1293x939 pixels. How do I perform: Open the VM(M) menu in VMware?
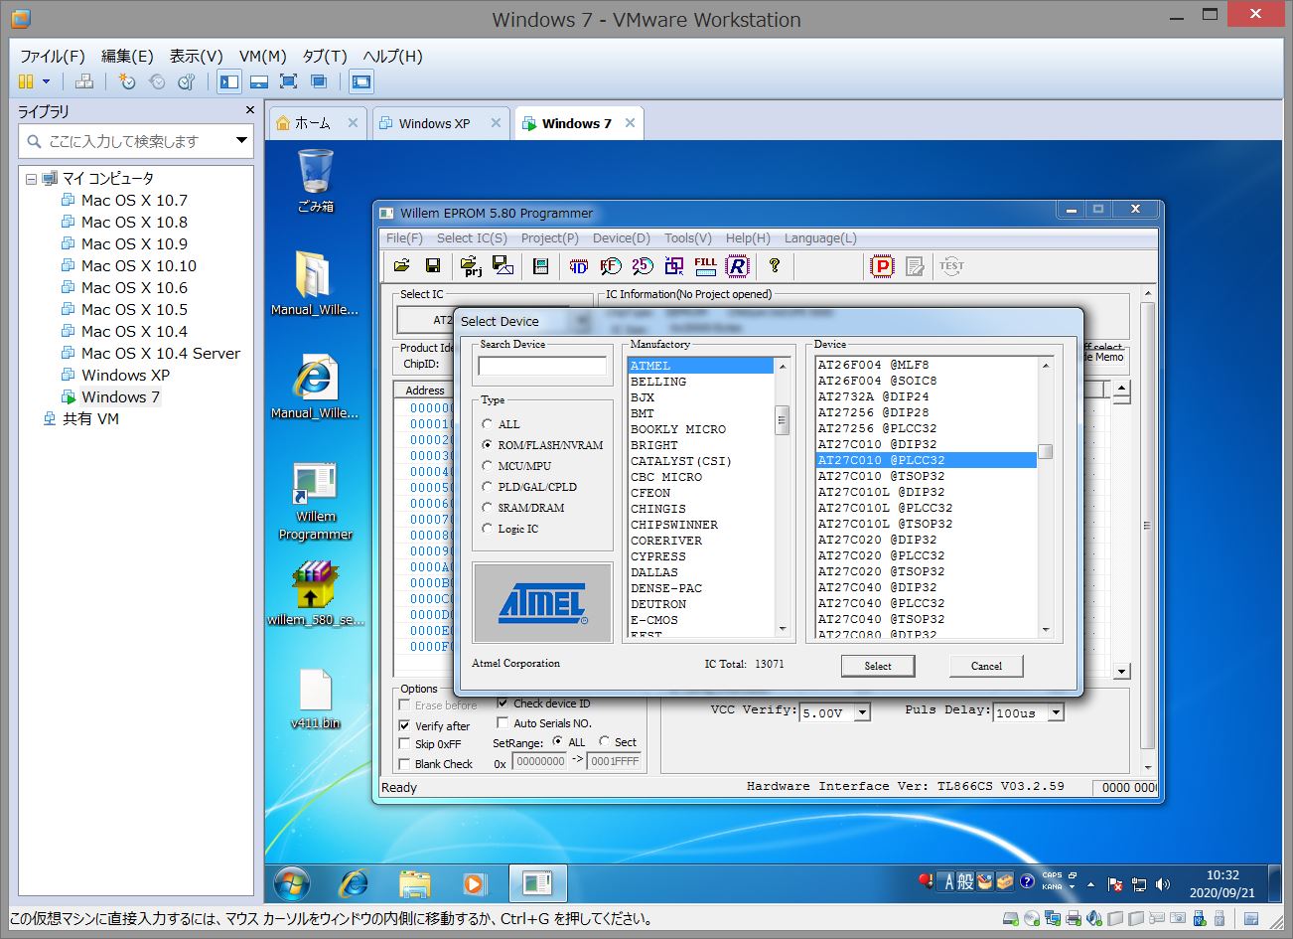pyautogui.click(x=263, y=56)
